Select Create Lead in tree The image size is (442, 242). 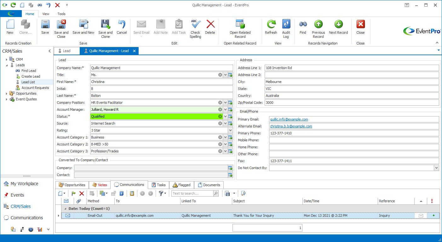(31, 76)
